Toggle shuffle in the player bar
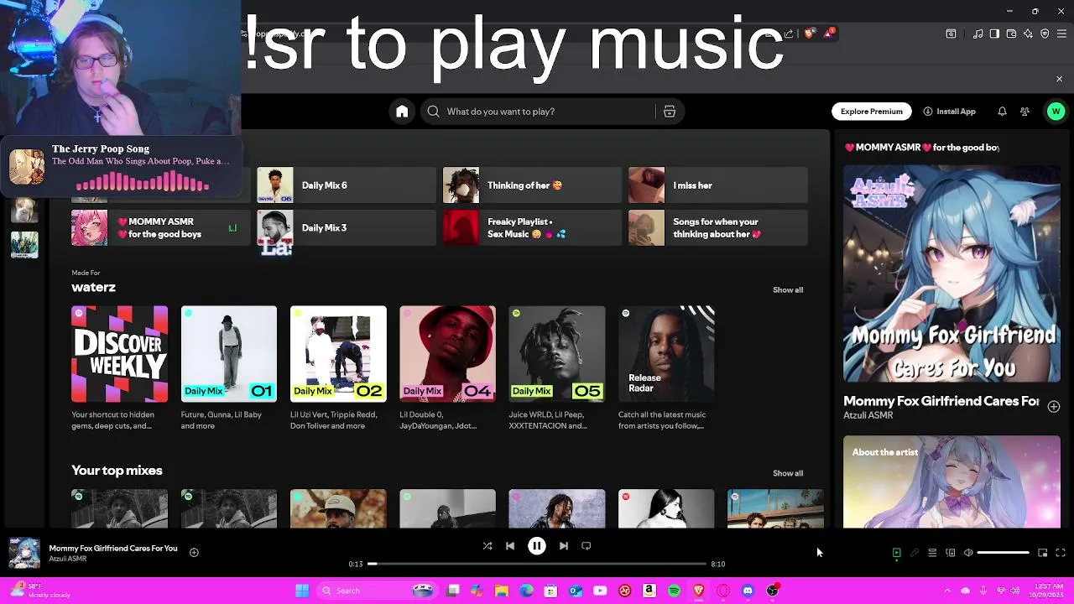This screenshot has width=1074, height=604. click(x=487, y=546)
